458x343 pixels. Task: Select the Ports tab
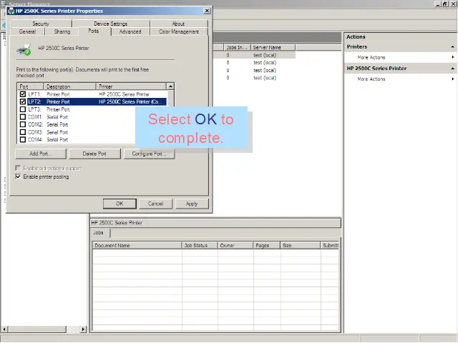[94, 31]
